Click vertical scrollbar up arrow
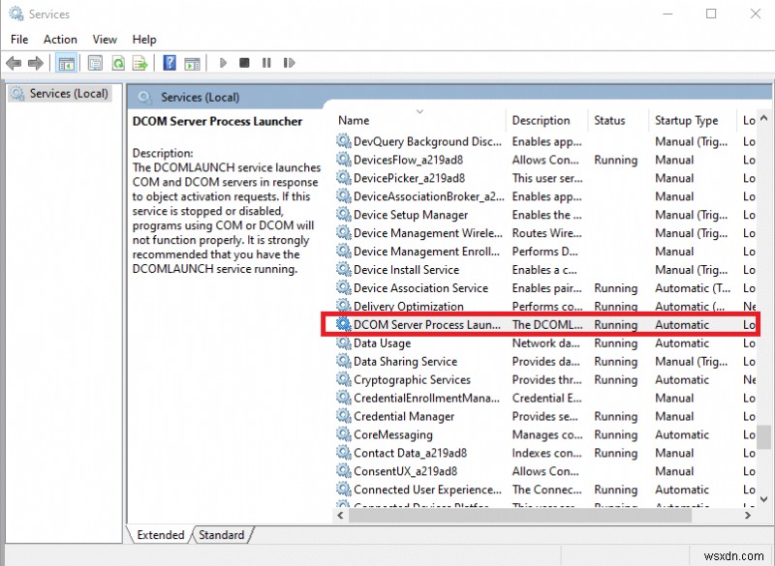 (x=764, y=118)
